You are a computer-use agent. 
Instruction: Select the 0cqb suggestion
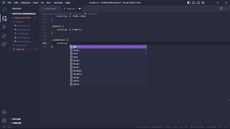[x=108, y=61]
